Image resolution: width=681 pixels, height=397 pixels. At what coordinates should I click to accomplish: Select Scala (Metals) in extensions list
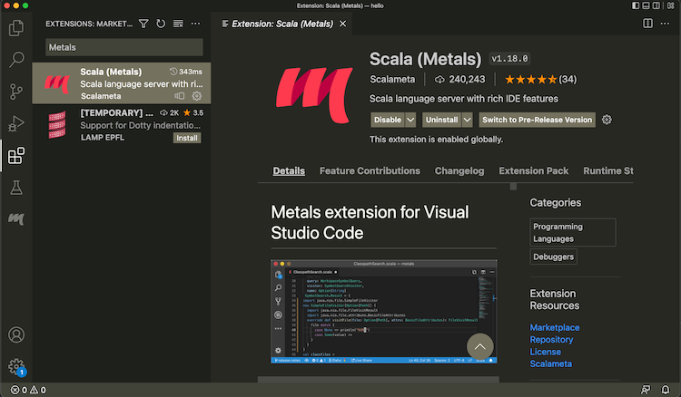tap(122, 83)
